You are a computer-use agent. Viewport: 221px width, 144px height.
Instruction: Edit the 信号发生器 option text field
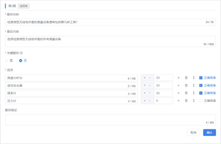[71, 86]
